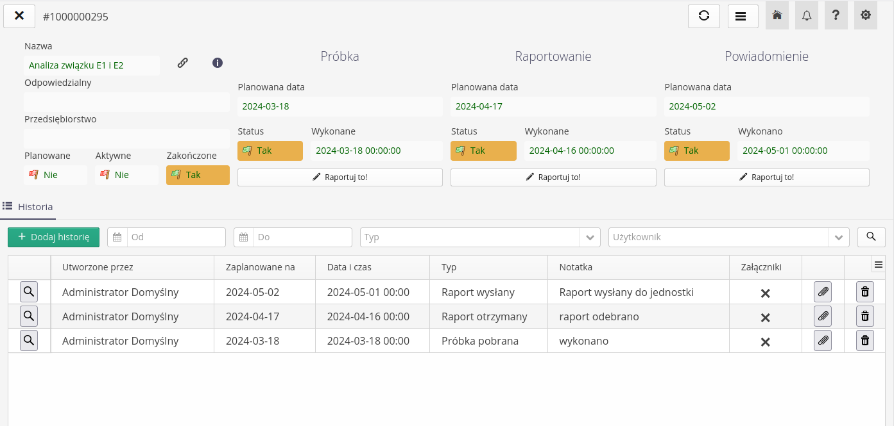Expand the Typ filter dropdown
894x426 pixels.
tap(590, 237)
